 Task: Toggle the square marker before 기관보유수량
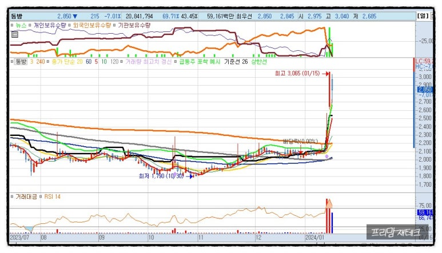coord(114,25)
